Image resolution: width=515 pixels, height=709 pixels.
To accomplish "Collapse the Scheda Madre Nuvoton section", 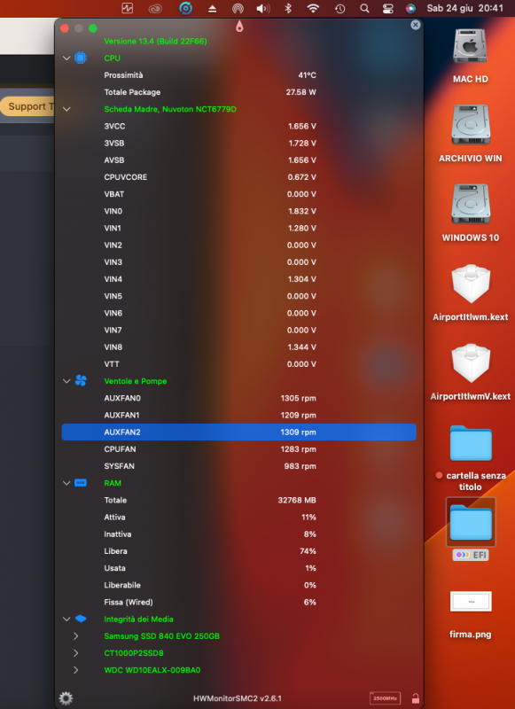I will click(66, 109).
